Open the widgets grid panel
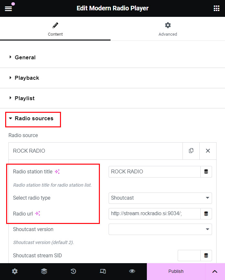This screenshot has height=280, width=225. (x=217, y=8)
